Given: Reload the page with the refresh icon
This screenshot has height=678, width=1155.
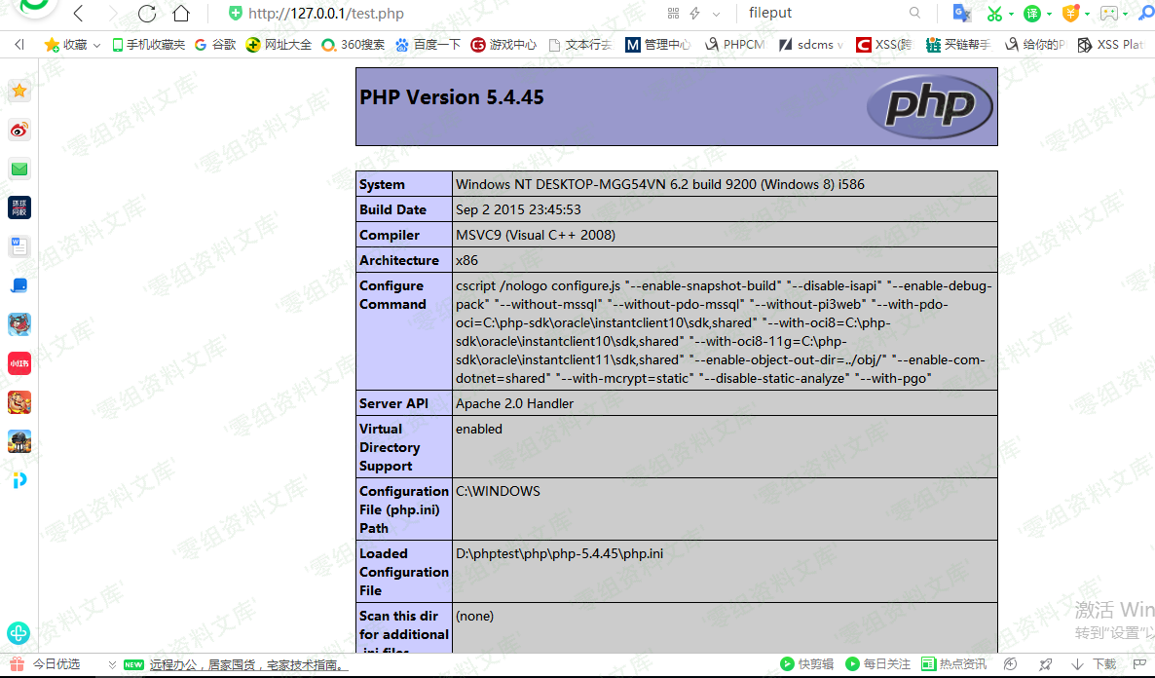Looking at the screenshot, I should [x=147, y=14].
